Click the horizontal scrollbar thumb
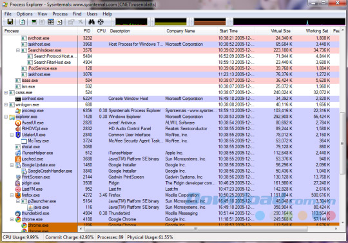 pyautogui.click(x=196, y=229)
